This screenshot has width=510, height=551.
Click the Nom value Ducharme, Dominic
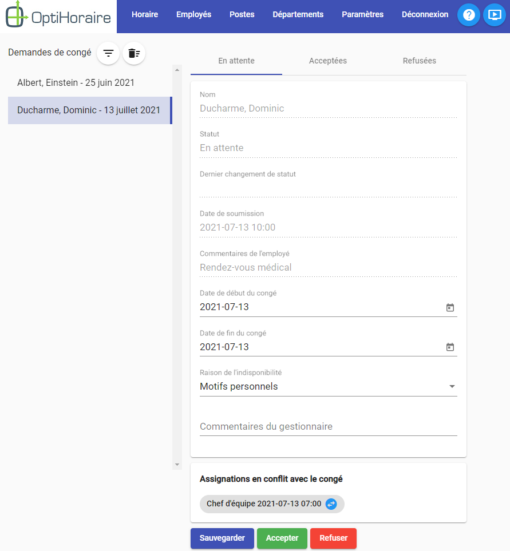point(242,108)
